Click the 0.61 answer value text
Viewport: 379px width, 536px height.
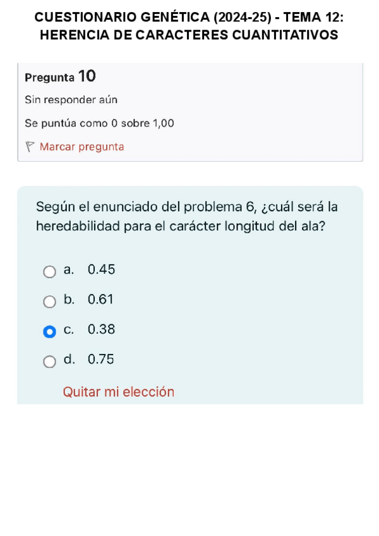click(101, 300)
